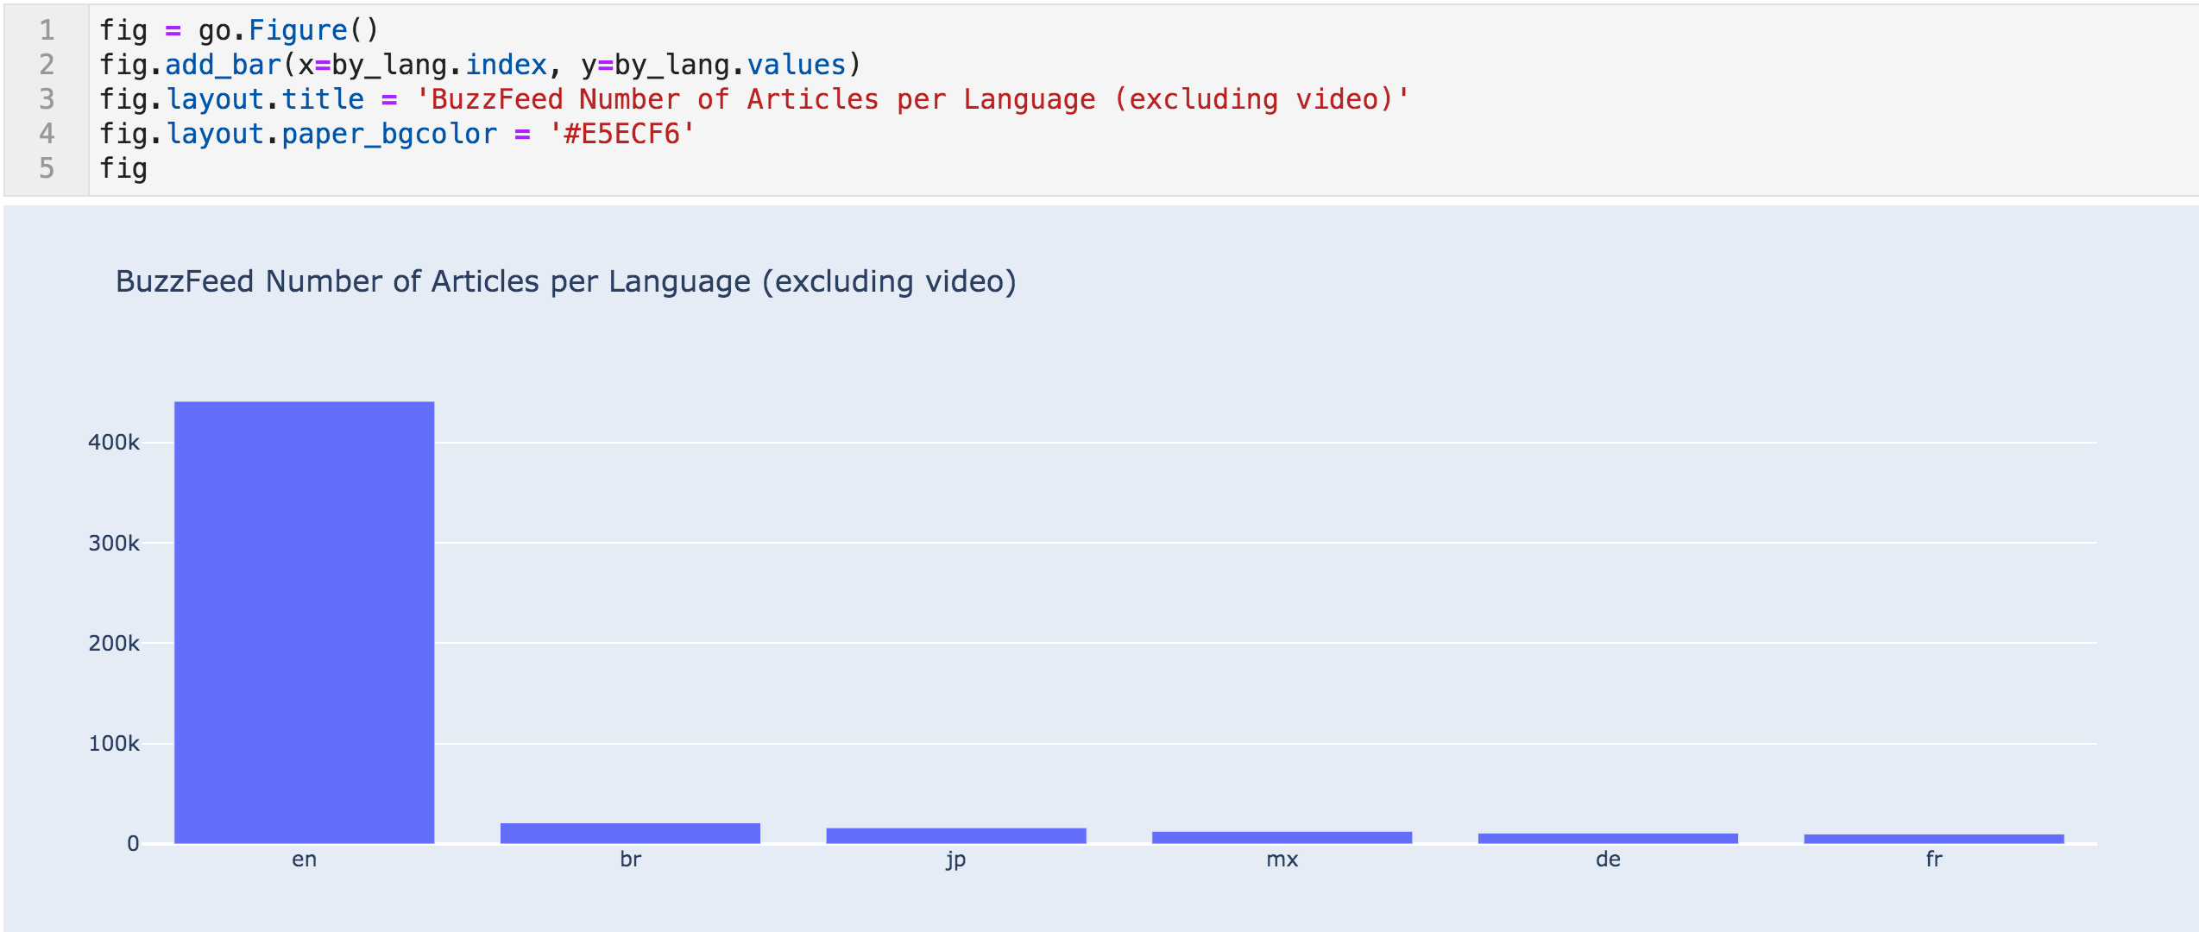Click the title string in line 3
The width and height of the screenshot is (2199, 932).
tap(912, 99)
